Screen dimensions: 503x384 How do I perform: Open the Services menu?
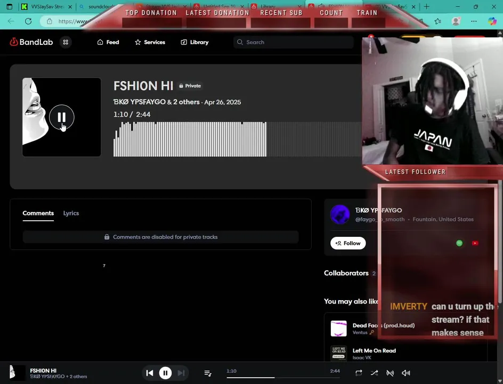[150, 42]
